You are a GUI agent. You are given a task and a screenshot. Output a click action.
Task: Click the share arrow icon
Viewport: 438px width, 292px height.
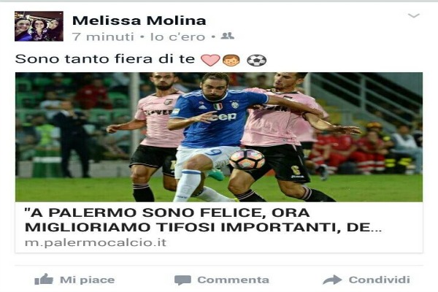point(332,280)
